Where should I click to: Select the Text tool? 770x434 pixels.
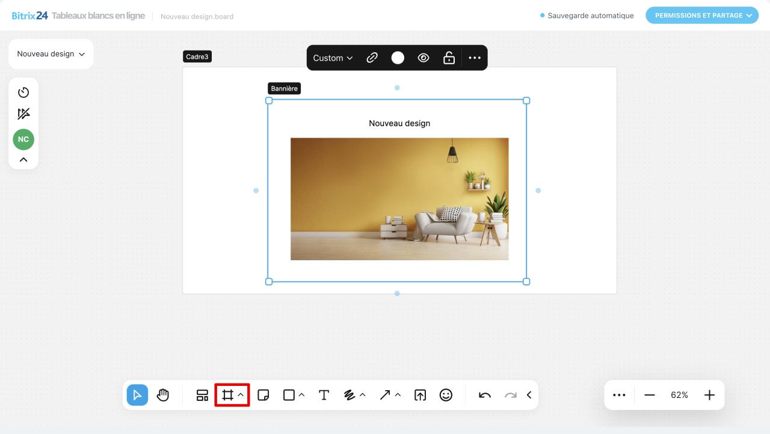[x=324, y=395]
